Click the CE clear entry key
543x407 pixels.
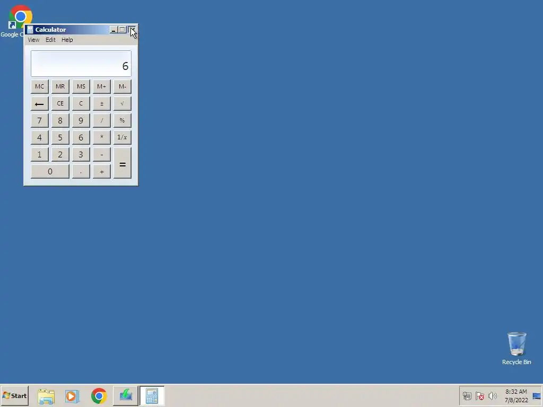click(60, 103)
